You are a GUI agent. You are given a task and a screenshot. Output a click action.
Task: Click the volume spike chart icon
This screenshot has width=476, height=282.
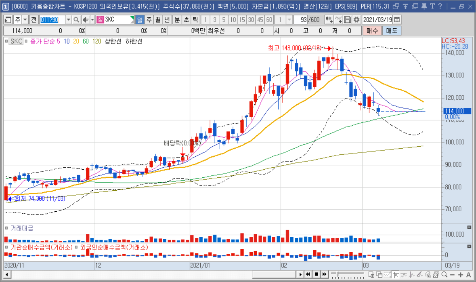pos(412,274)
